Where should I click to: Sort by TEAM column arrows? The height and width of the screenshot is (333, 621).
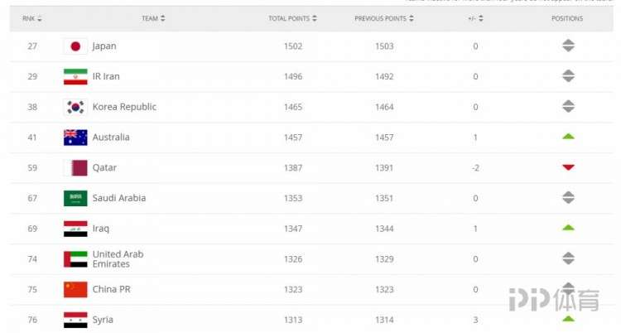click(x=163, y=18)
